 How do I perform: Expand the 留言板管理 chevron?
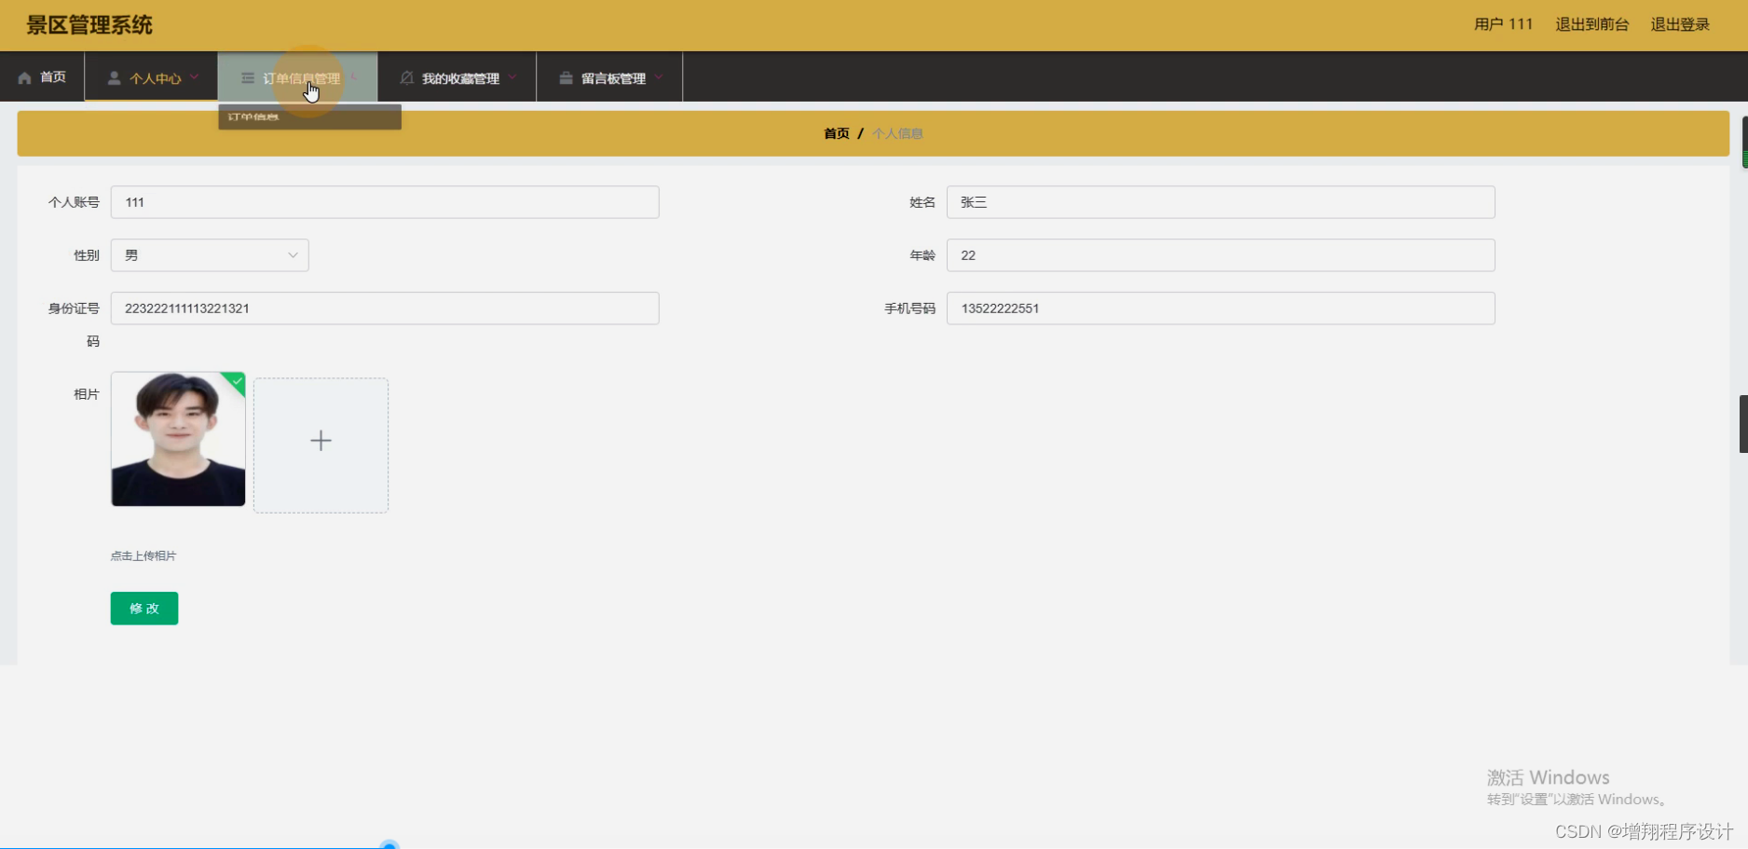click(x=659, y=77)
